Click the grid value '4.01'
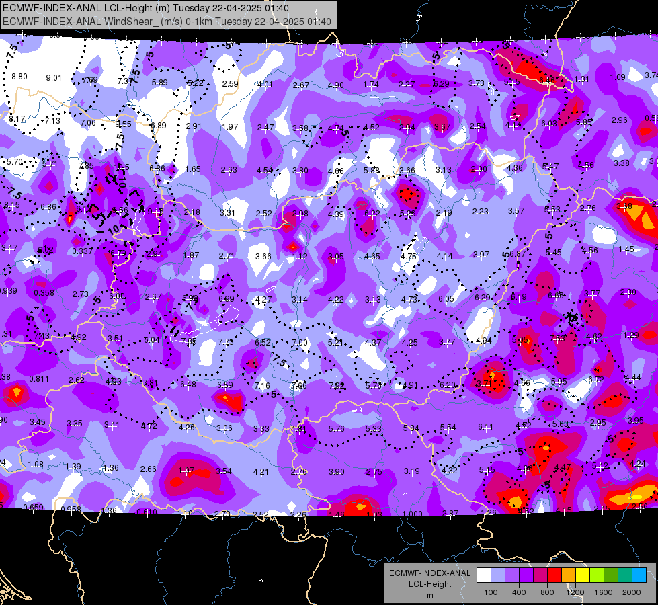 tap(265, 85)
